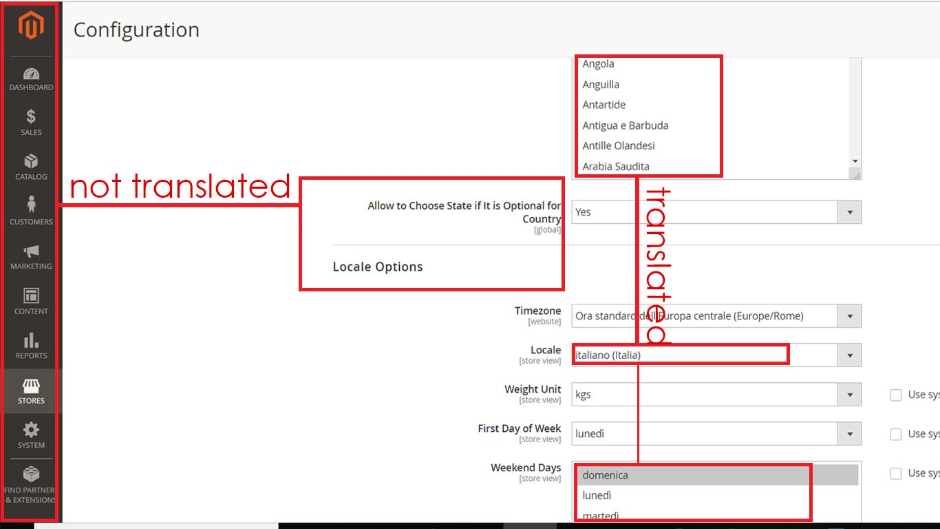Toggle Use system value for Weight Unit

click(x=896, y=395)
